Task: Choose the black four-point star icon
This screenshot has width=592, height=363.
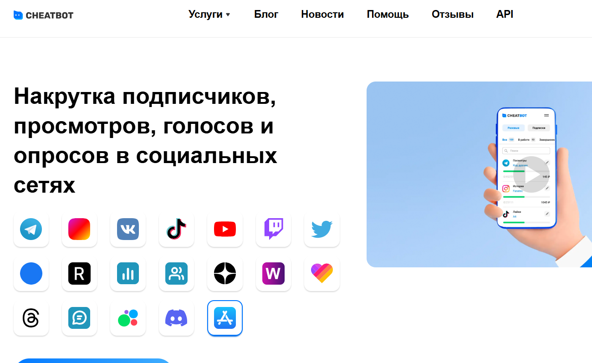Action: (225, 274)
